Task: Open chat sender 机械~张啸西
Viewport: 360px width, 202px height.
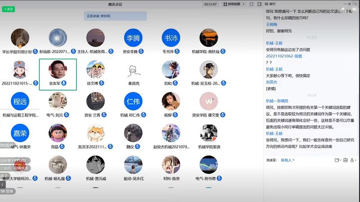Action: coord(277,101)
